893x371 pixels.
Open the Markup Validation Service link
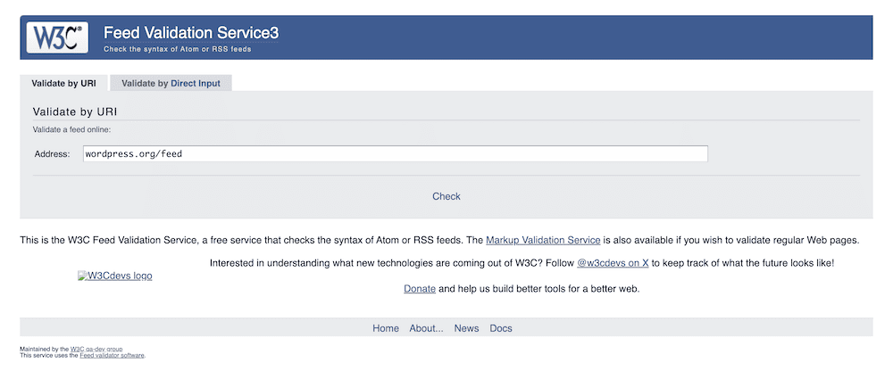[x=543, y=241]
